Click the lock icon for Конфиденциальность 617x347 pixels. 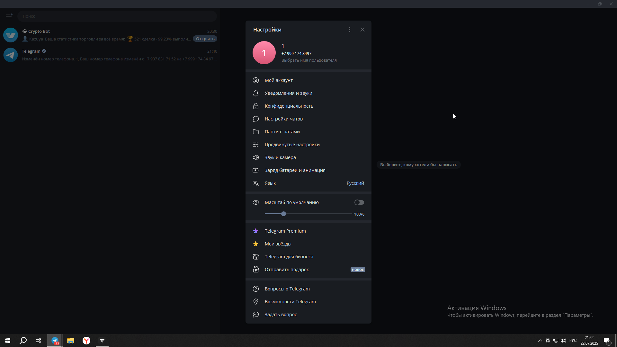(256, 106)
